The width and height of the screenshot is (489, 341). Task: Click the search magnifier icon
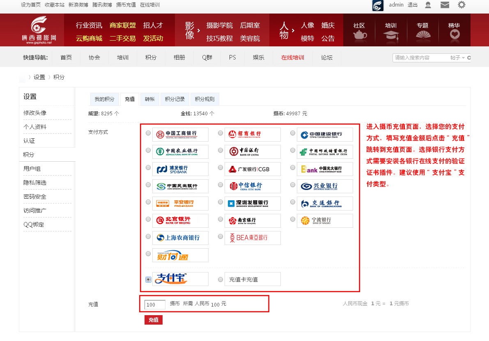[x=469, y=58]
